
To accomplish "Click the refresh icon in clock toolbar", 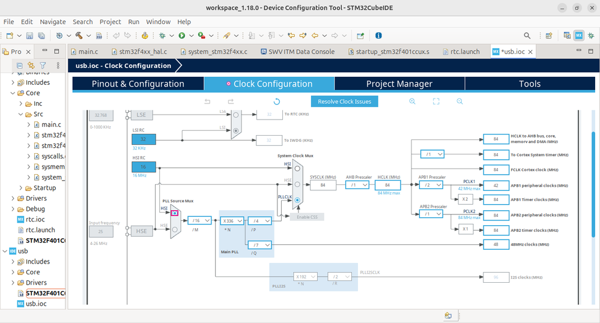I will click(277, 101).
